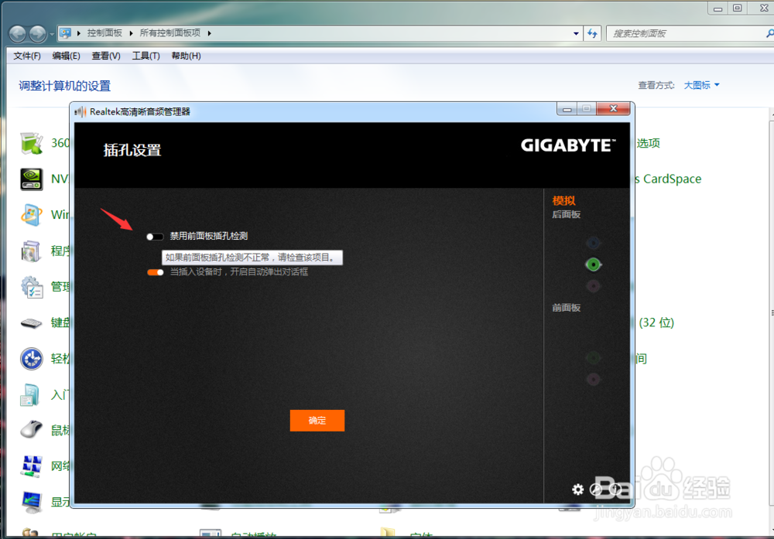The image size is (774, 539).
Task: Expand the Control Panel breadcrumb arrow
Action: (x=132, y=32)
